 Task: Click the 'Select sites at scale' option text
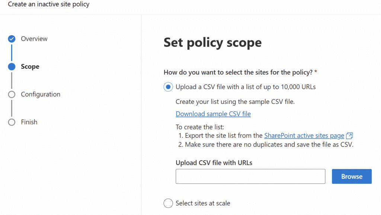[203, 203]
